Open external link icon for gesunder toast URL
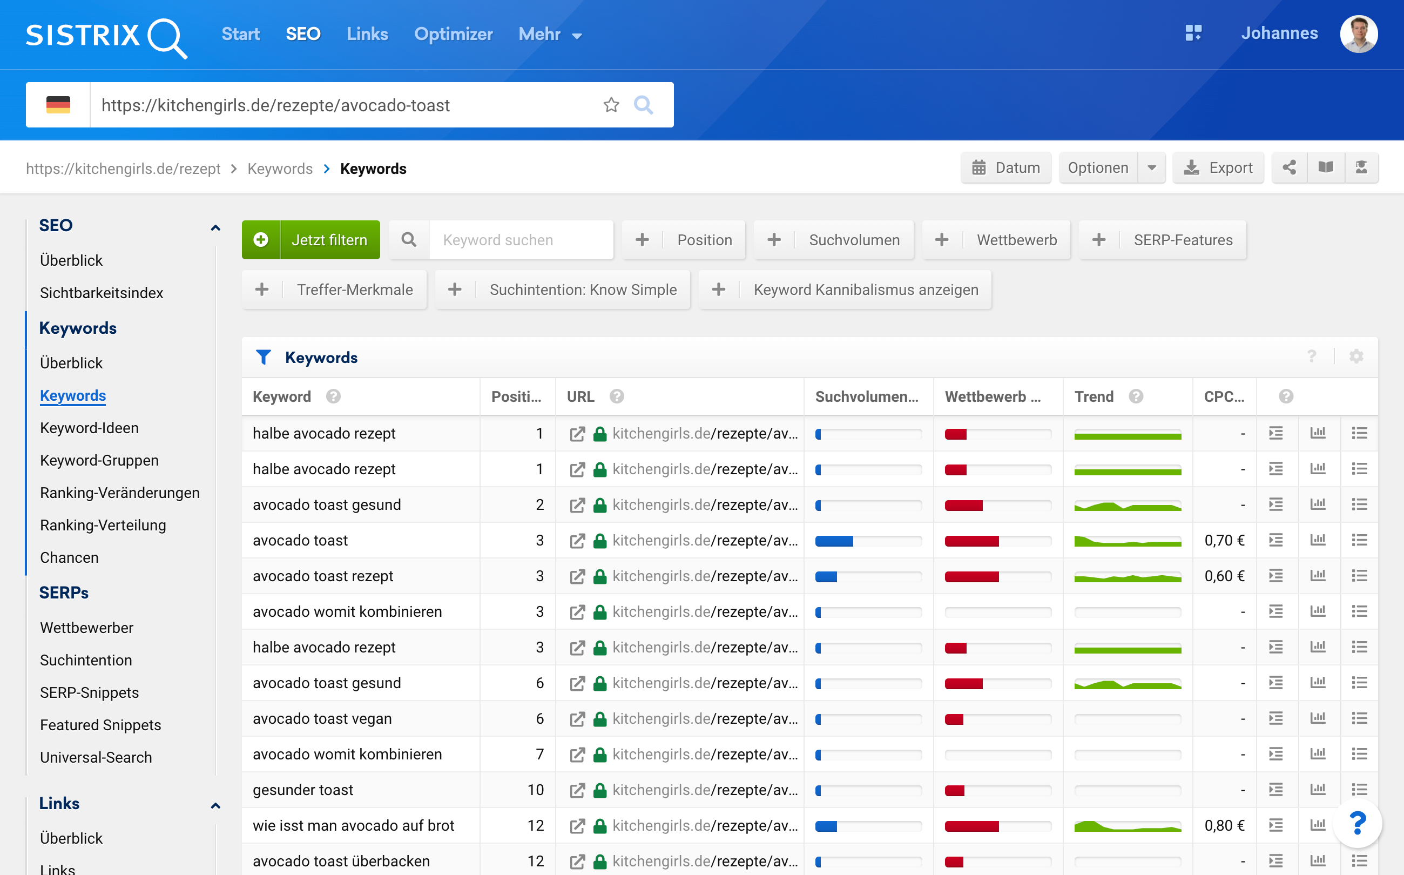Screen dimensions: 1404x875 (x=577, y=790)
